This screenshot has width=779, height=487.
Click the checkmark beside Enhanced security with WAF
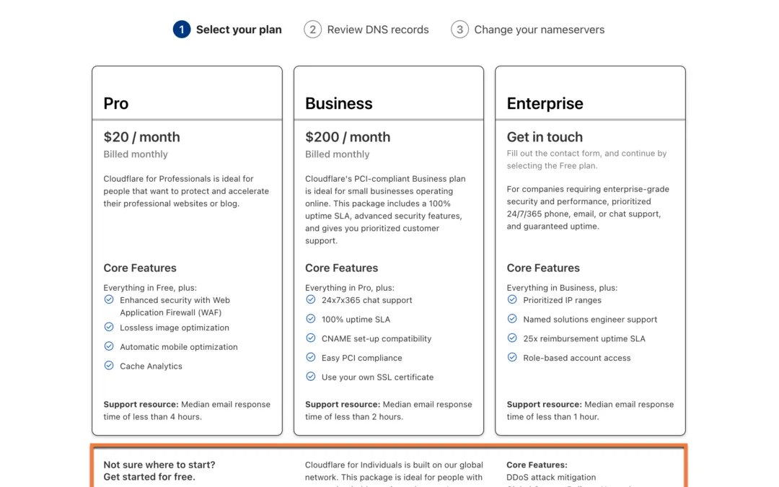[x=108, y=300]
